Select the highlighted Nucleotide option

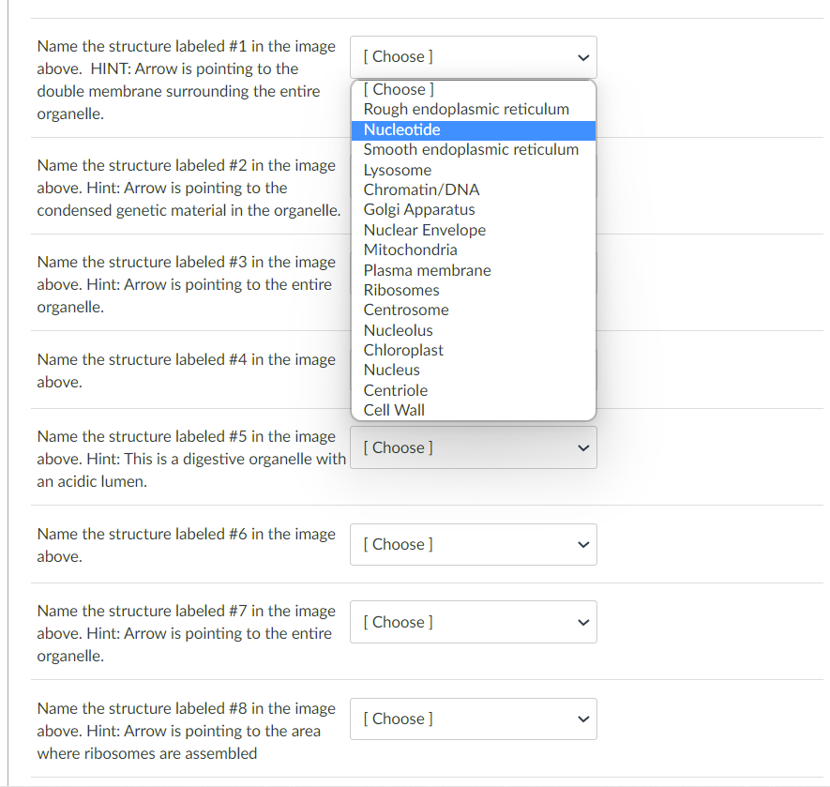click(474, 129)
